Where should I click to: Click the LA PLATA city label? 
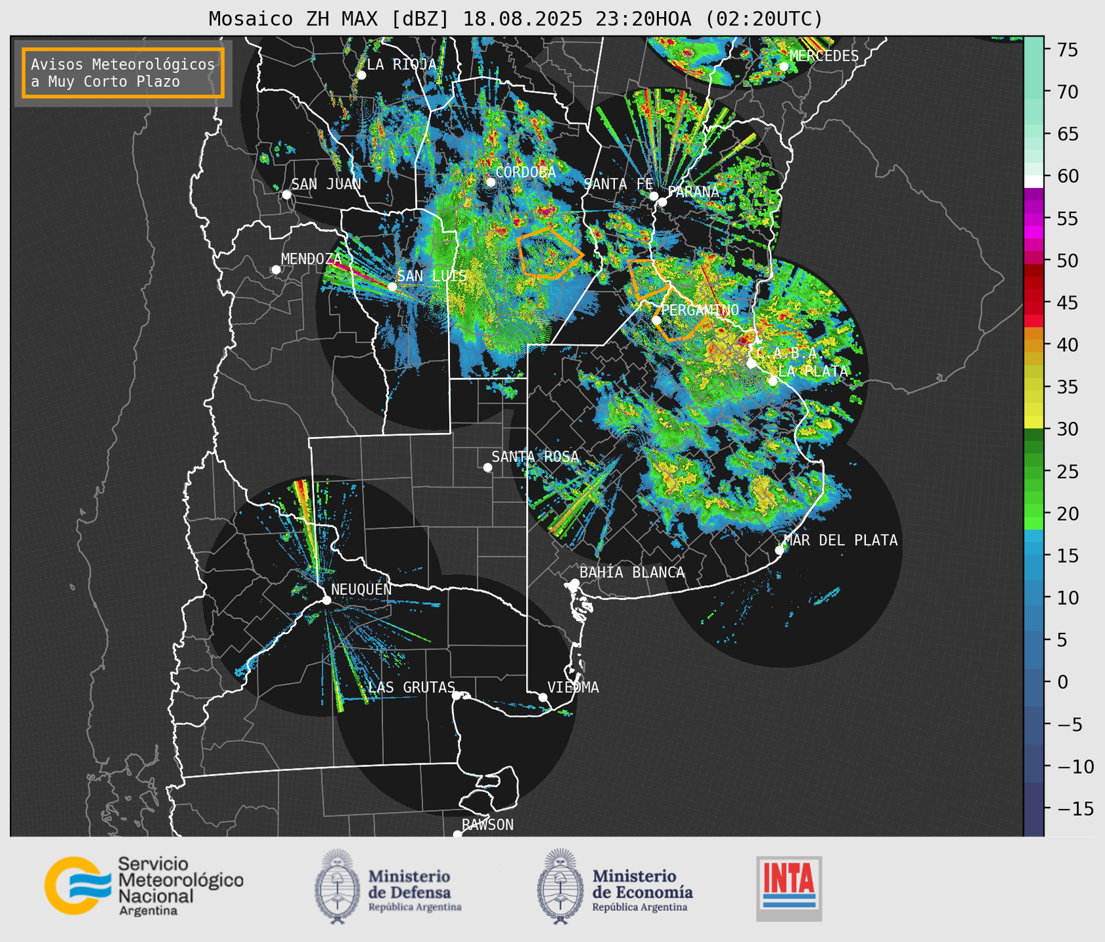pyautogui.click(x=813, y=371)
